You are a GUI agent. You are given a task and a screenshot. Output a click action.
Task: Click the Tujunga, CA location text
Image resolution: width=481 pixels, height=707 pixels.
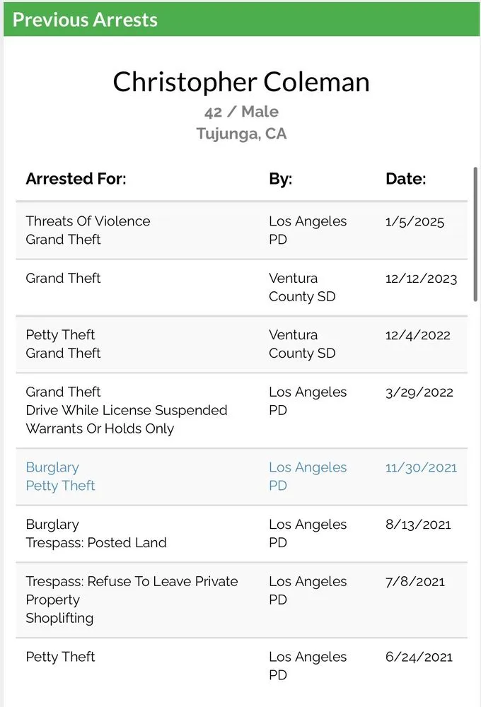point(241,134)
